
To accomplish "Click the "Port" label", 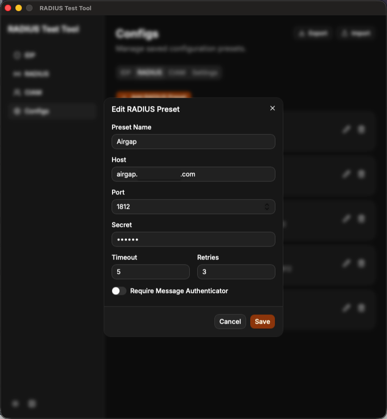I will coord(118,193).
